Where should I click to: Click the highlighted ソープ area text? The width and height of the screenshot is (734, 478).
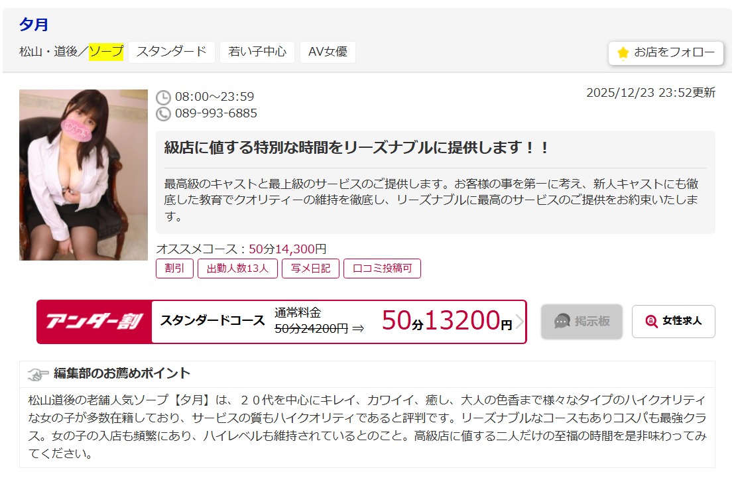click(x=106, y=52)
